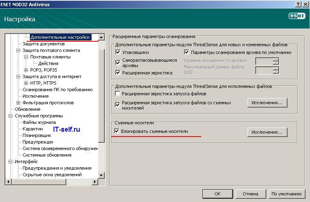This screenshot has height=202, width=310.
Task: Click the horizontal scrollbar left arrow
Action: tap(8, 182)
